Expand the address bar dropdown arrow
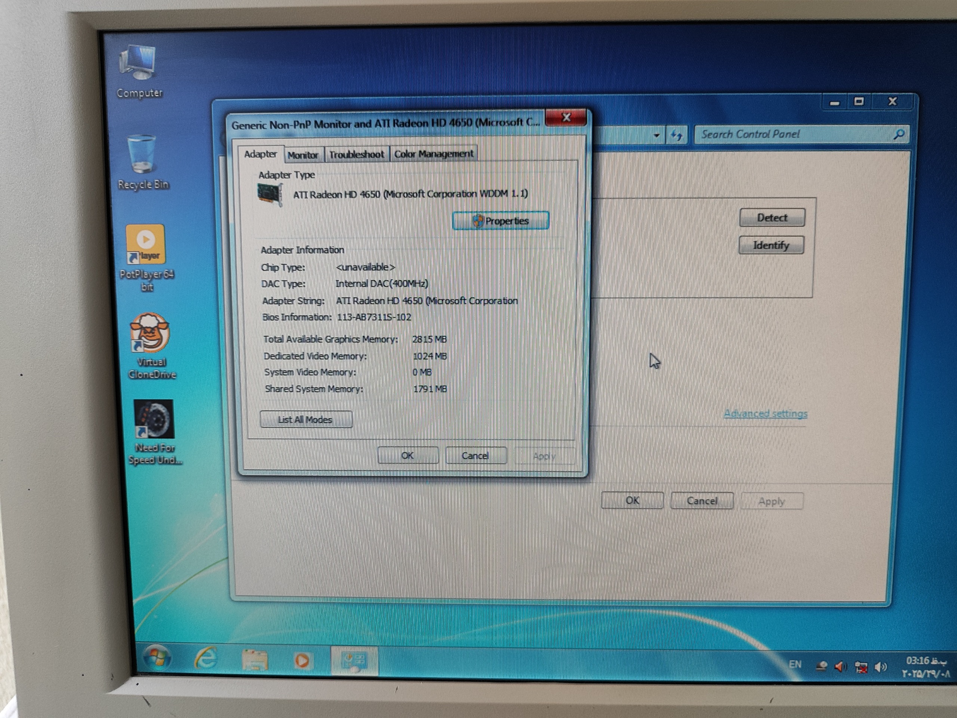 (x=657, y=135)
